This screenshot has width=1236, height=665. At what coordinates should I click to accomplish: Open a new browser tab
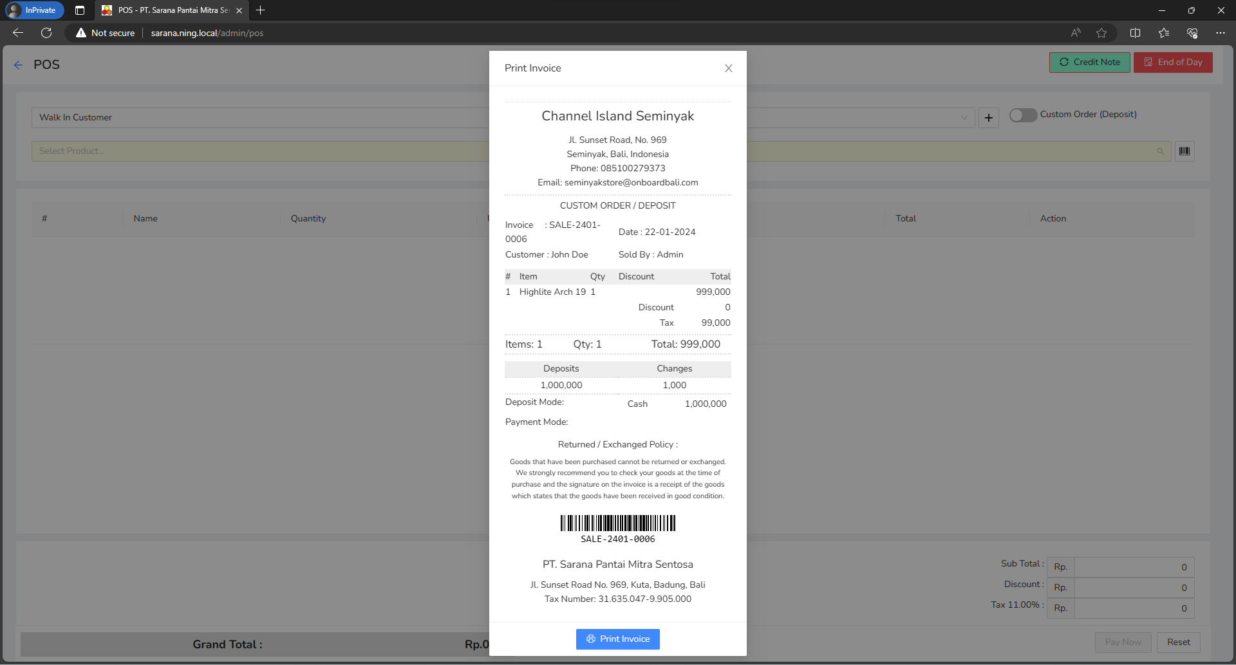pyautogui.click(x=260, y=10)
